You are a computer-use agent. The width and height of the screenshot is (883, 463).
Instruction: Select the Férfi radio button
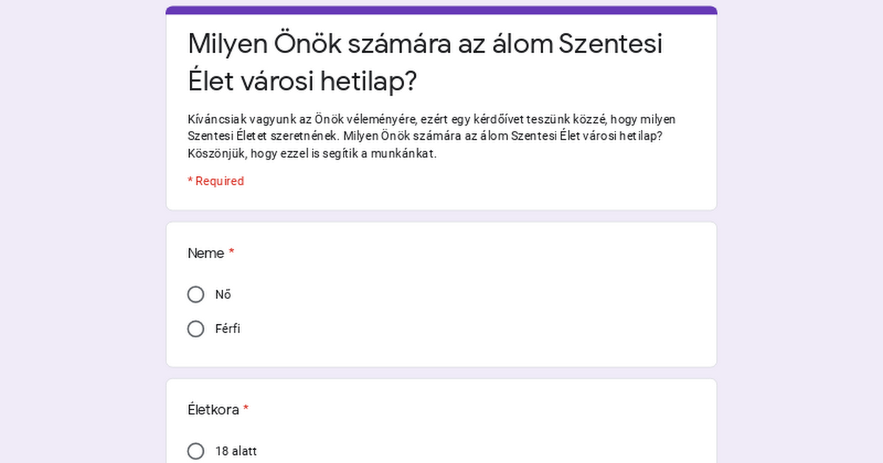[196, 329]
